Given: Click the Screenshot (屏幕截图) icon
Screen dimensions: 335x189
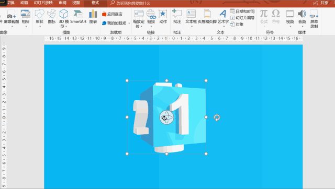Looking at the screenshot, I should pyautogui.click(x=11, y=14).
